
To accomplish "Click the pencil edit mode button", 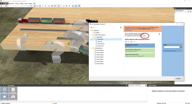I will pyautogui.click(x=6, y=3).
